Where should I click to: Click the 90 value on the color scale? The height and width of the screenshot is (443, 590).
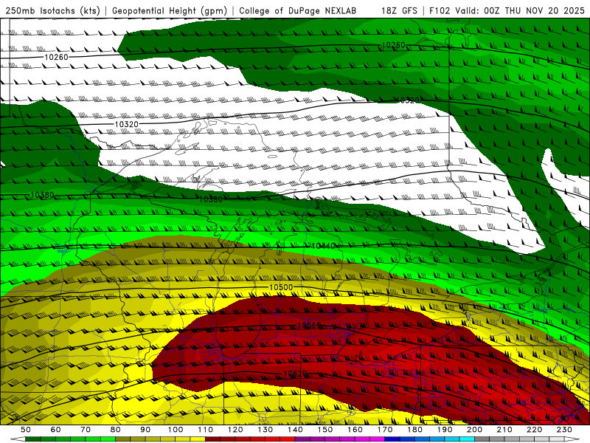click(x=145, y=430)
